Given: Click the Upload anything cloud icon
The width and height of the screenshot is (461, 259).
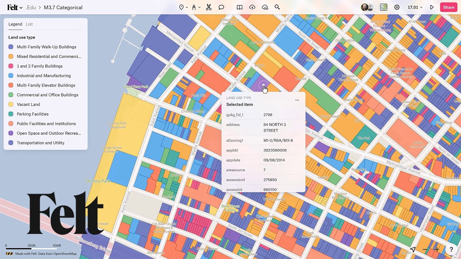Looking at the screenshot, I should [x=252, y=7].
